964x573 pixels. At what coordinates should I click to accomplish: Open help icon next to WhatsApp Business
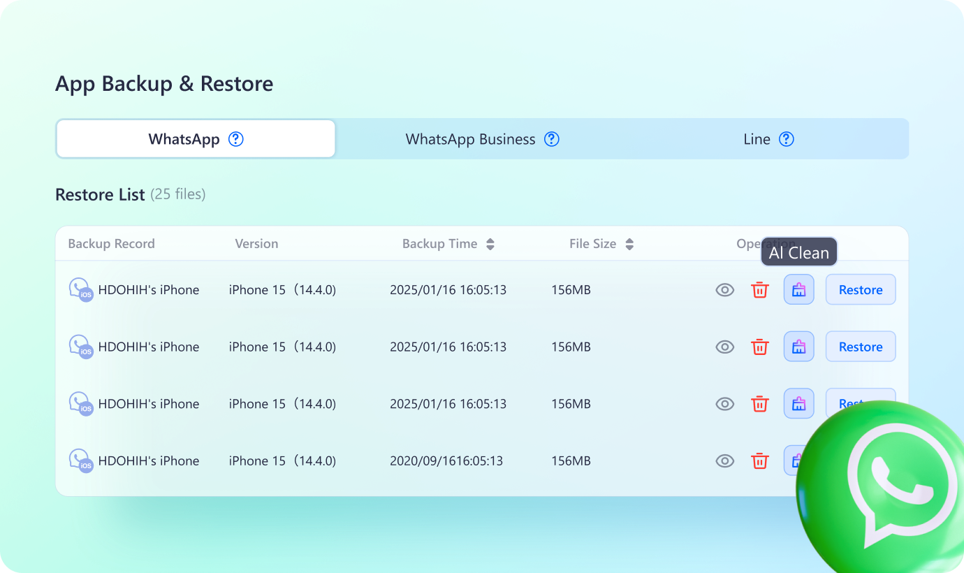pyautogui.click(x=552, y=139)
